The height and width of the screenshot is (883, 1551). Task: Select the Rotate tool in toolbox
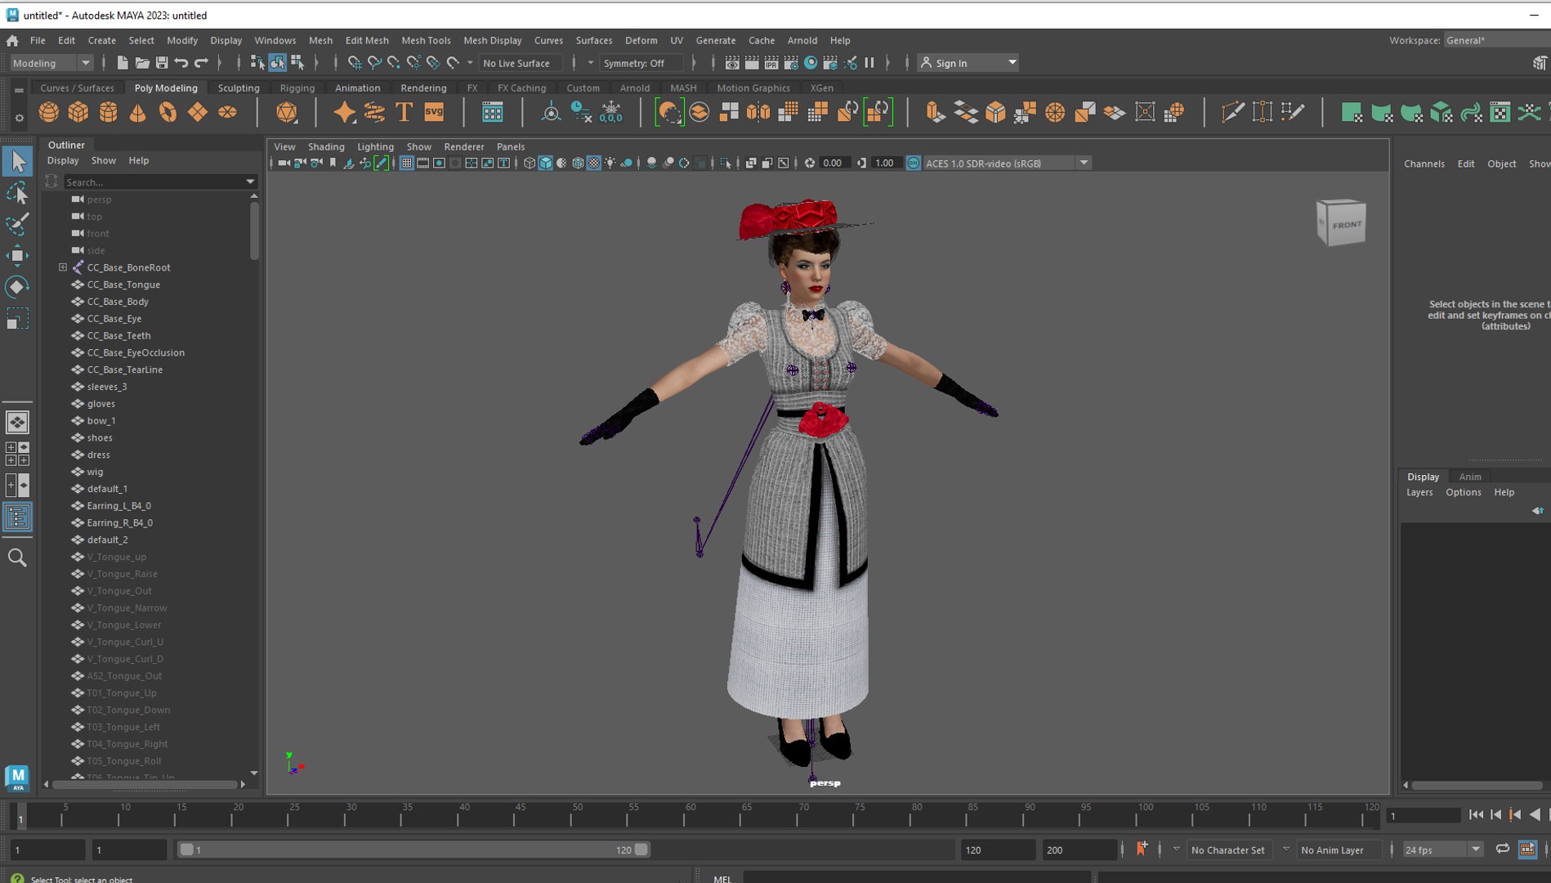click(17, 287)
